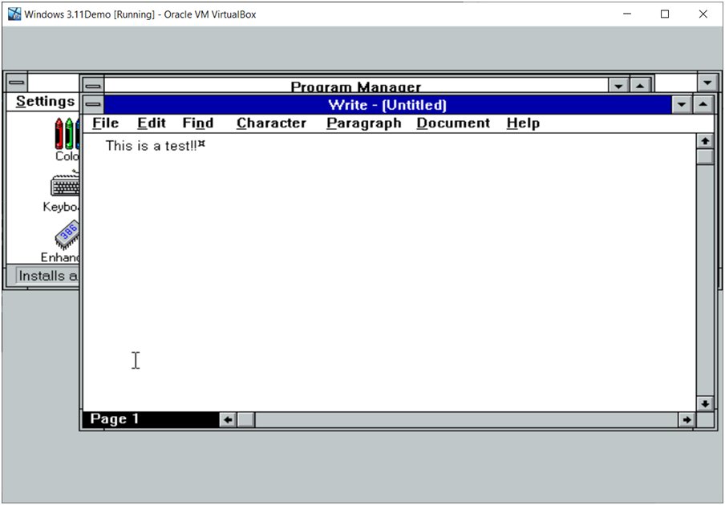
Task: Open the Edit menu in Write
Action: (x=152, y=123)
